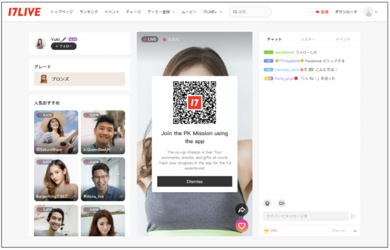Click the pink star next to 9,876
The height and width of the screenshot is (250, 390).
[x=165, y=39]
